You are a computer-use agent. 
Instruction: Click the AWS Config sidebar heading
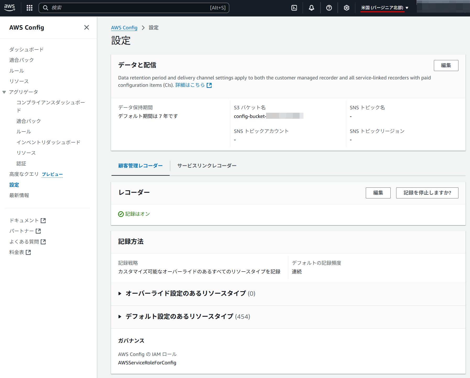tap(27, 28)
